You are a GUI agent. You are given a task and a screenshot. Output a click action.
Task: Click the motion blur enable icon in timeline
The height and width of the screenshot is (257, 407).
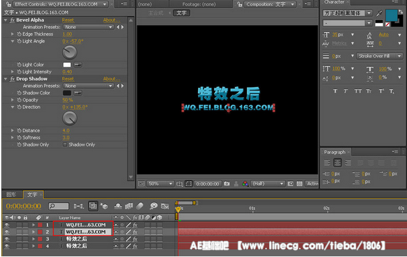pos(140,206)
